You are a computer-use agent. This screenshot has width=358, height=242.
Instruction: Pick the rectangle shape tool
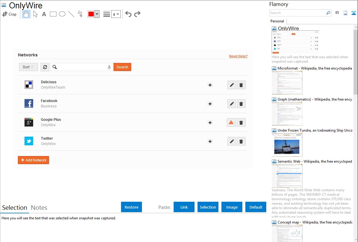pos(53,14)
